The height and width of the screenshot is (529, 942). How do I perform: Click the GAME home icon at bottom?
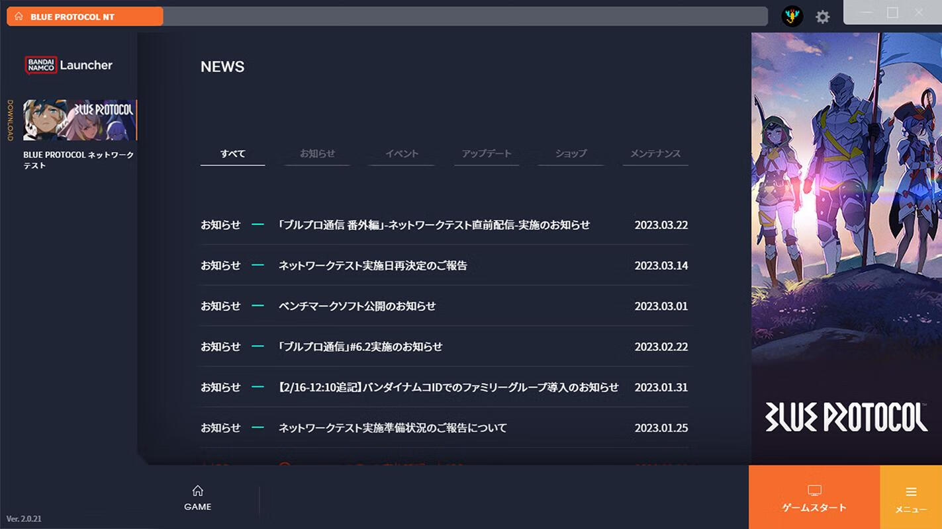click(x=197, y=491)
